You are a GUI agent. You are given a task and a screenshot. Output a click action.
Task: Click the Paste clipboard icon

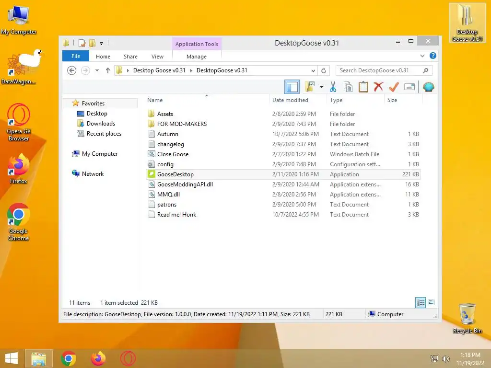tap(363, 87)
